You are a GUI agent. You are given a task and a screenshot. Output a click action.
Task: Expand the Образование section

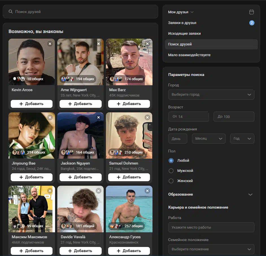pos(210,194)
